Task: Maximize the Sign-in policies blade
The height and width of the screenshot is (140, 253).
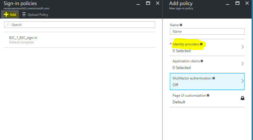Action: 148,3
